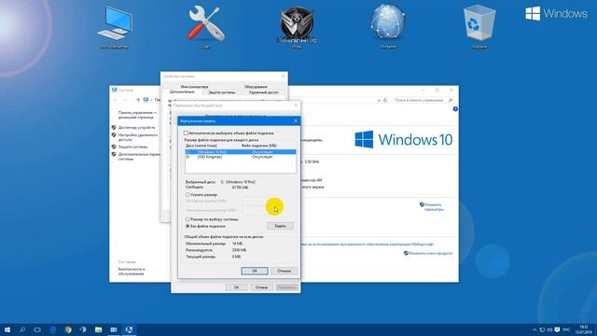Click refresh button in System window address bar
This screenshot has width=597, height=336.
point(385,100)
